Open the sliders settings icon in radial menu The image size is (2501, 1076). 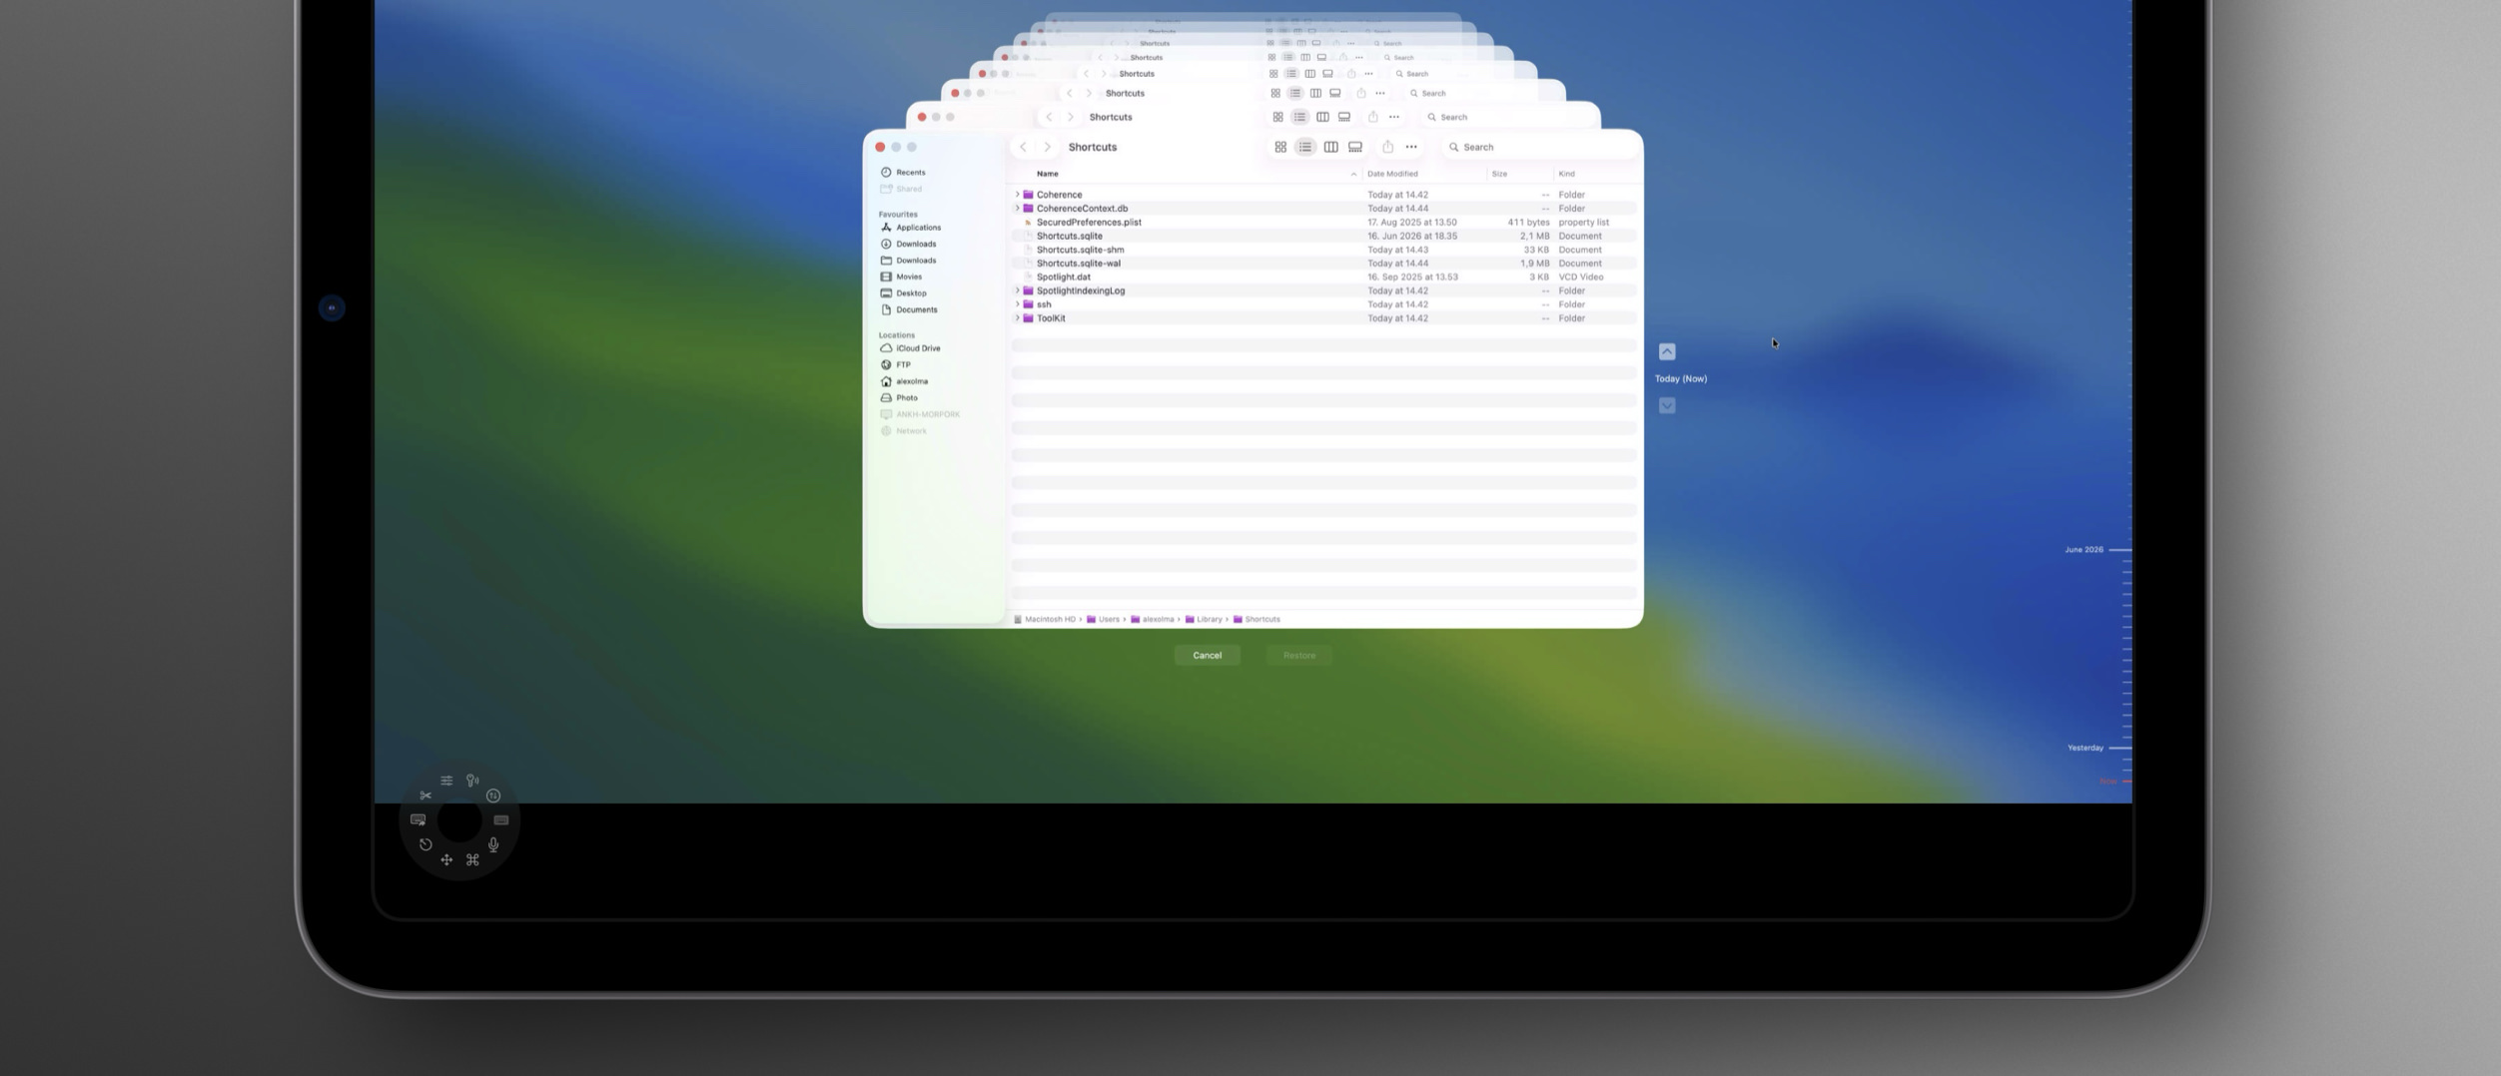[446, 781]
